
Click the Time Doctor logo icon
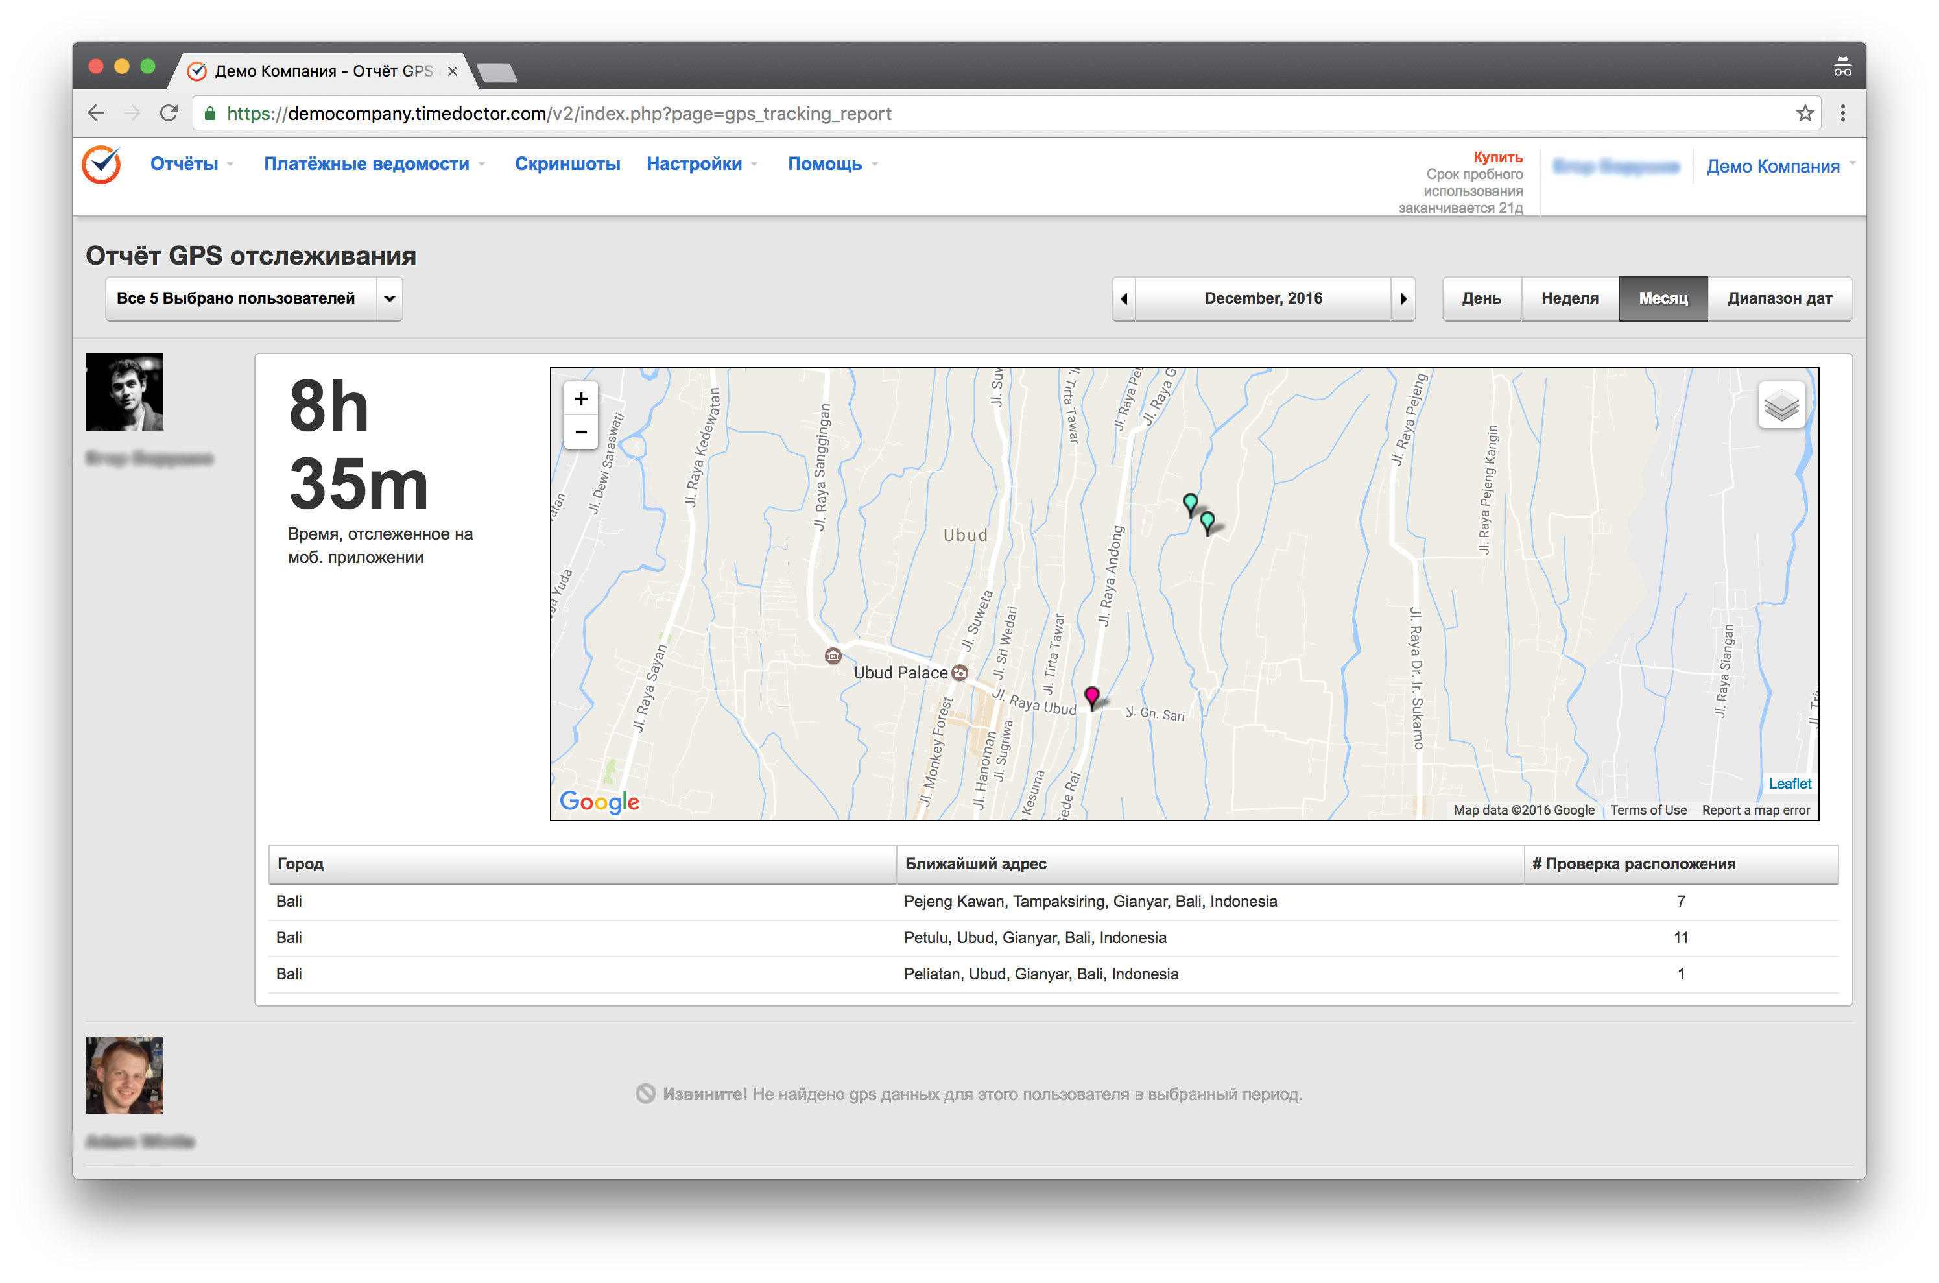[101, 165]
